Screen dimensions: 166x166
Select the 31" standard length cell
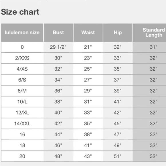coord(154,47)
